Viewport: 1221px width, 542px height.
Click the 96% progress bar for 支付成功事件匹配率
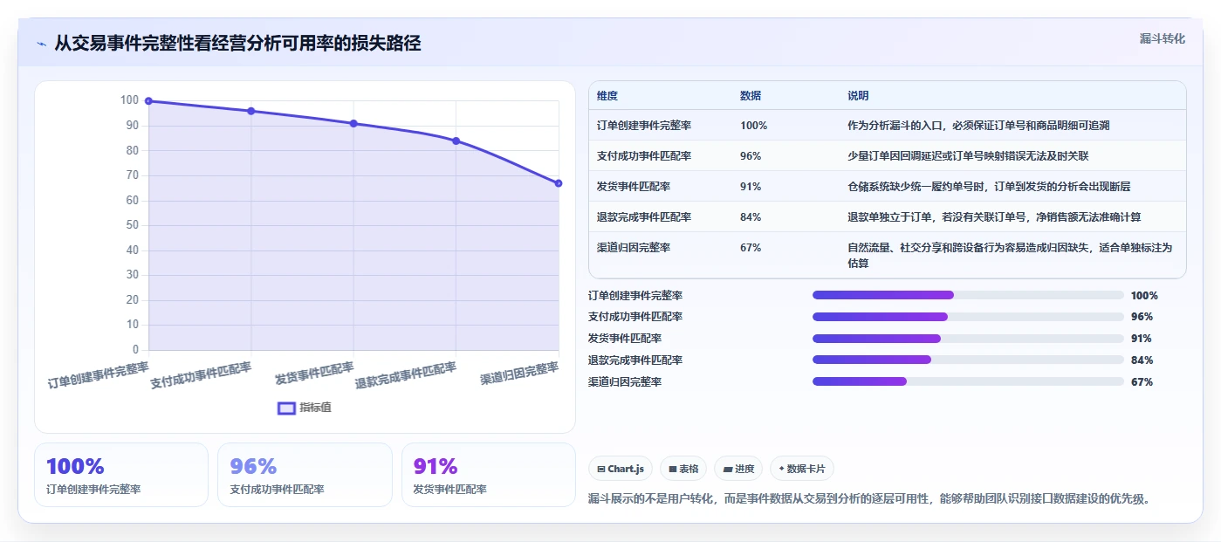968,317
